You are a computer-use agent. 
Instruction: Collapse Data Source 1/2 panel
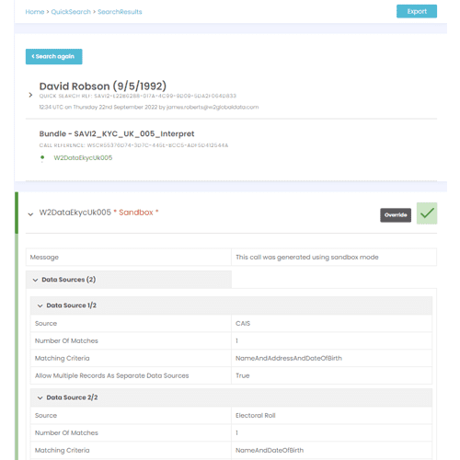(x=40, y=305)
